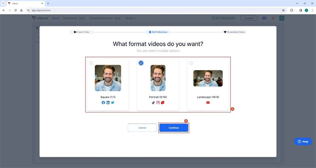Close the vidyo.ai browser tab
This screenshot has height=168, width=316.
click(x=42, y=4)
